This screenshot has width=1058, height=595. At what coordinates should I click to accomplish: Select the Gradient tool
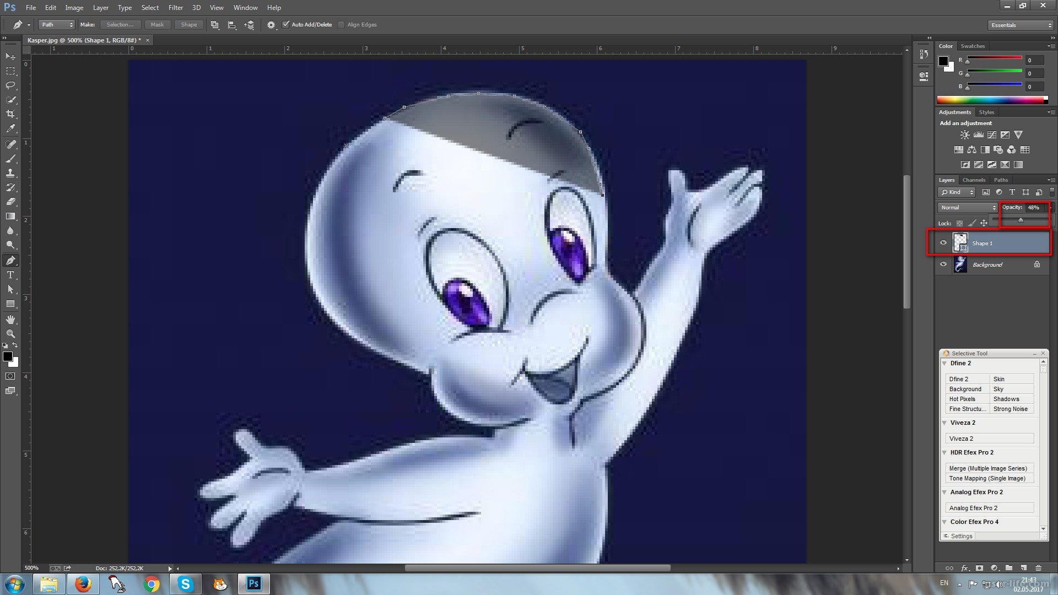tap(10, 216)
